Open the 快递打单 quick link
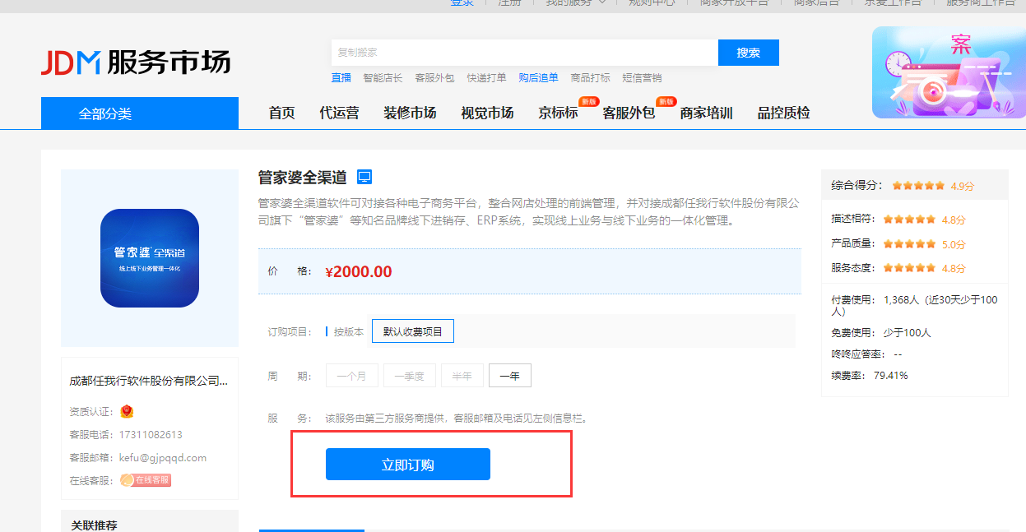This screenshot has width=1026, height=532. click(x=487, y=78)
